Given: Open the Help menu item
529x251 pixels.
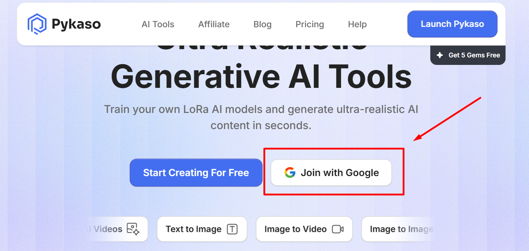Looking at the screenshot, I should (x=357, y=24).
